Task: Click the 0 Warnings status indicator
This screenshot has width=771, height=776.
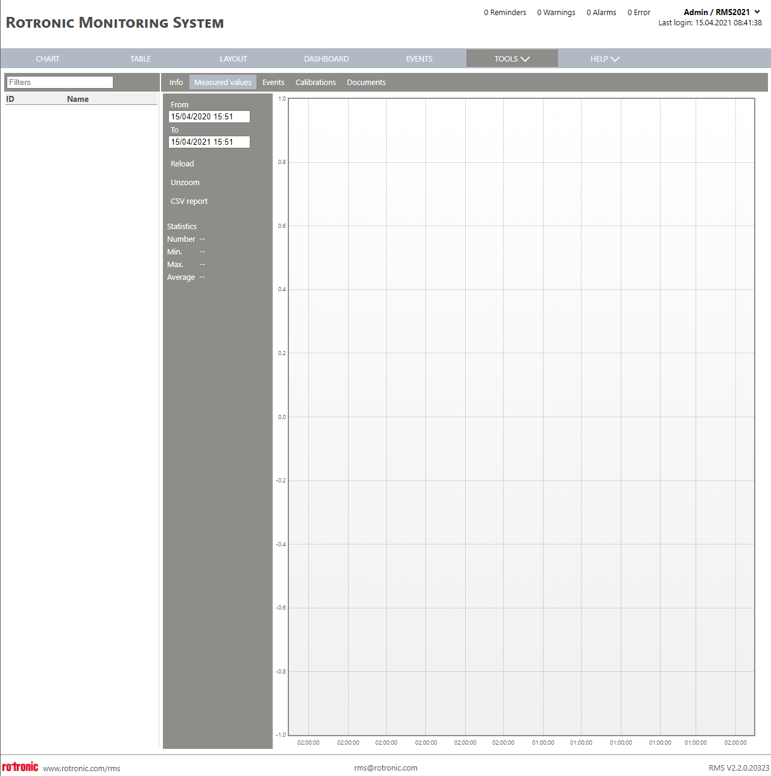Action: click(556, 13)
